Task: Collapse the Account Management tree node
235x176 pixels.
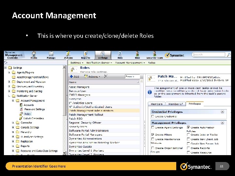Action: pos(13,101)
